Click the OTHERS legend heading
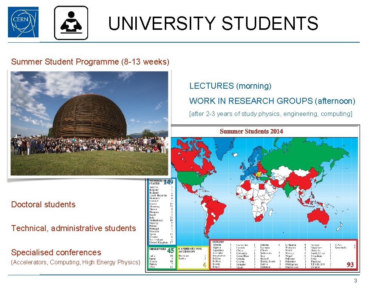The width and height of the screenshot is (387, 290). (x=218, y=242)
